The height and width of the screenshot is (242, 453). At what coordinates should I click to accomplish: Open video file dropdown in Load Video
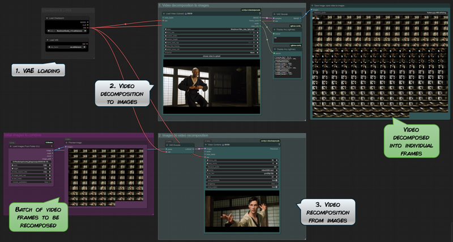tap(211, 29)
